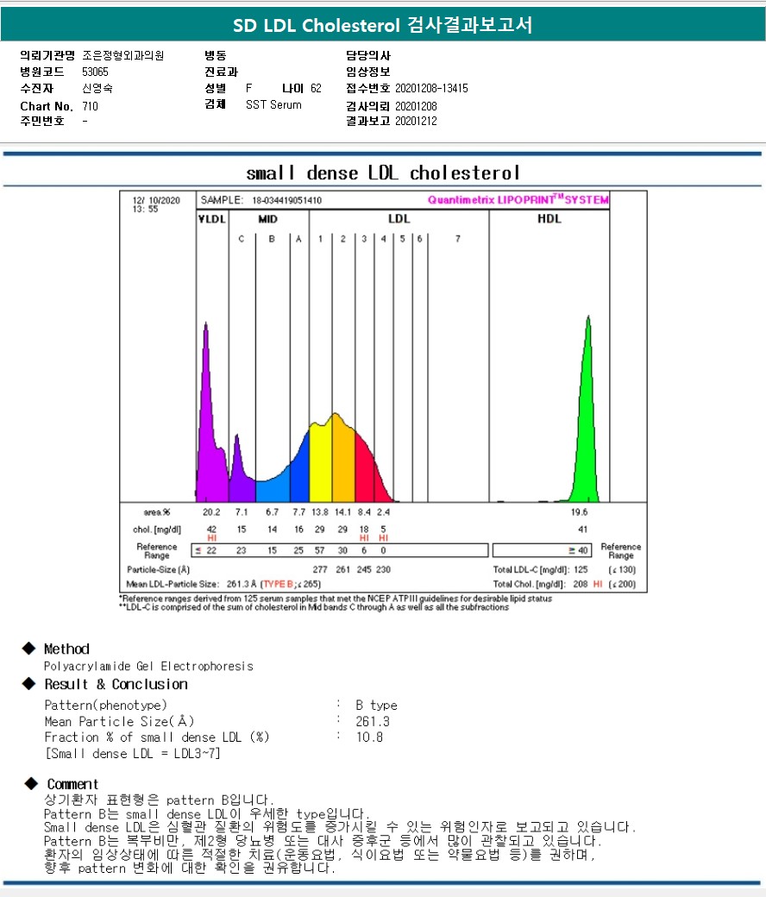The image size is (766, 897).
Task: Click the result report date '20201212'
Action: click(x=416, y=121)
